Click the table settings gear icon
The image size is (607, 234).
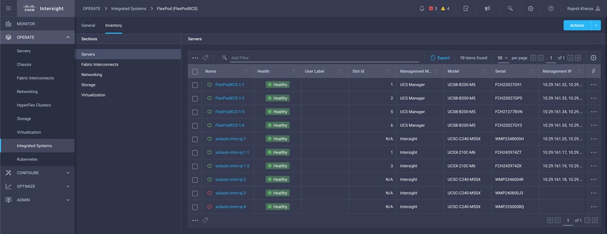594,57
